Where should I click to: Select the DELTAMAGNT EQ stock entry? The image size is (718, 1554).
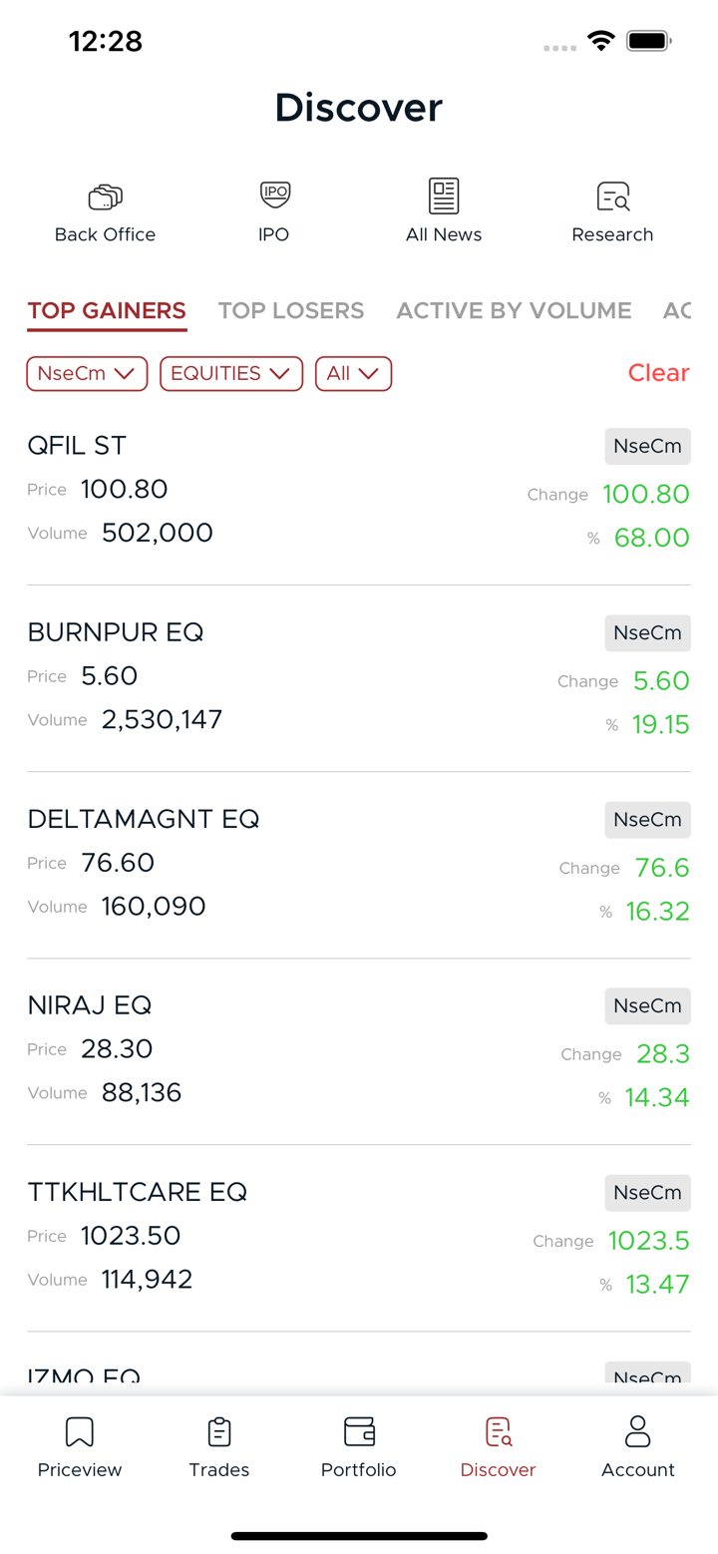pyautogui.click(x=299, y=864)
